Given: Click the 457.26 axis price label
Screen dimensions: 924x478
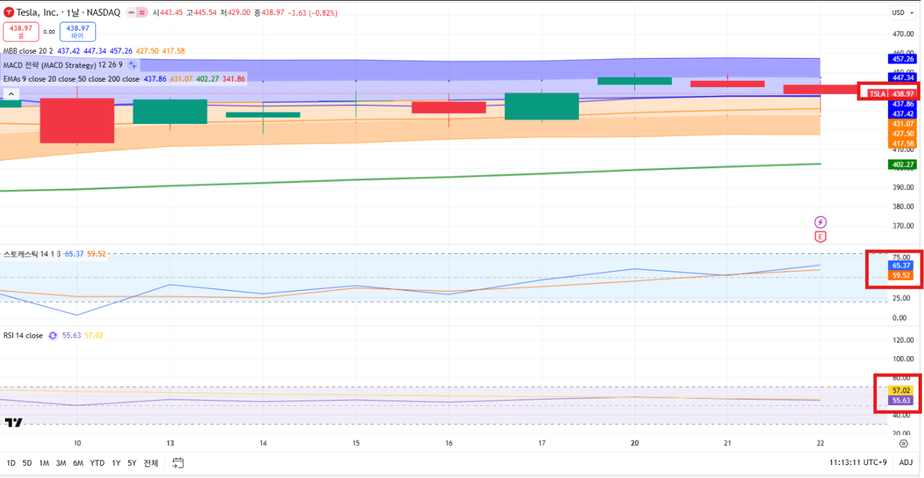Looking at the screenshot, I should point(903,59).
